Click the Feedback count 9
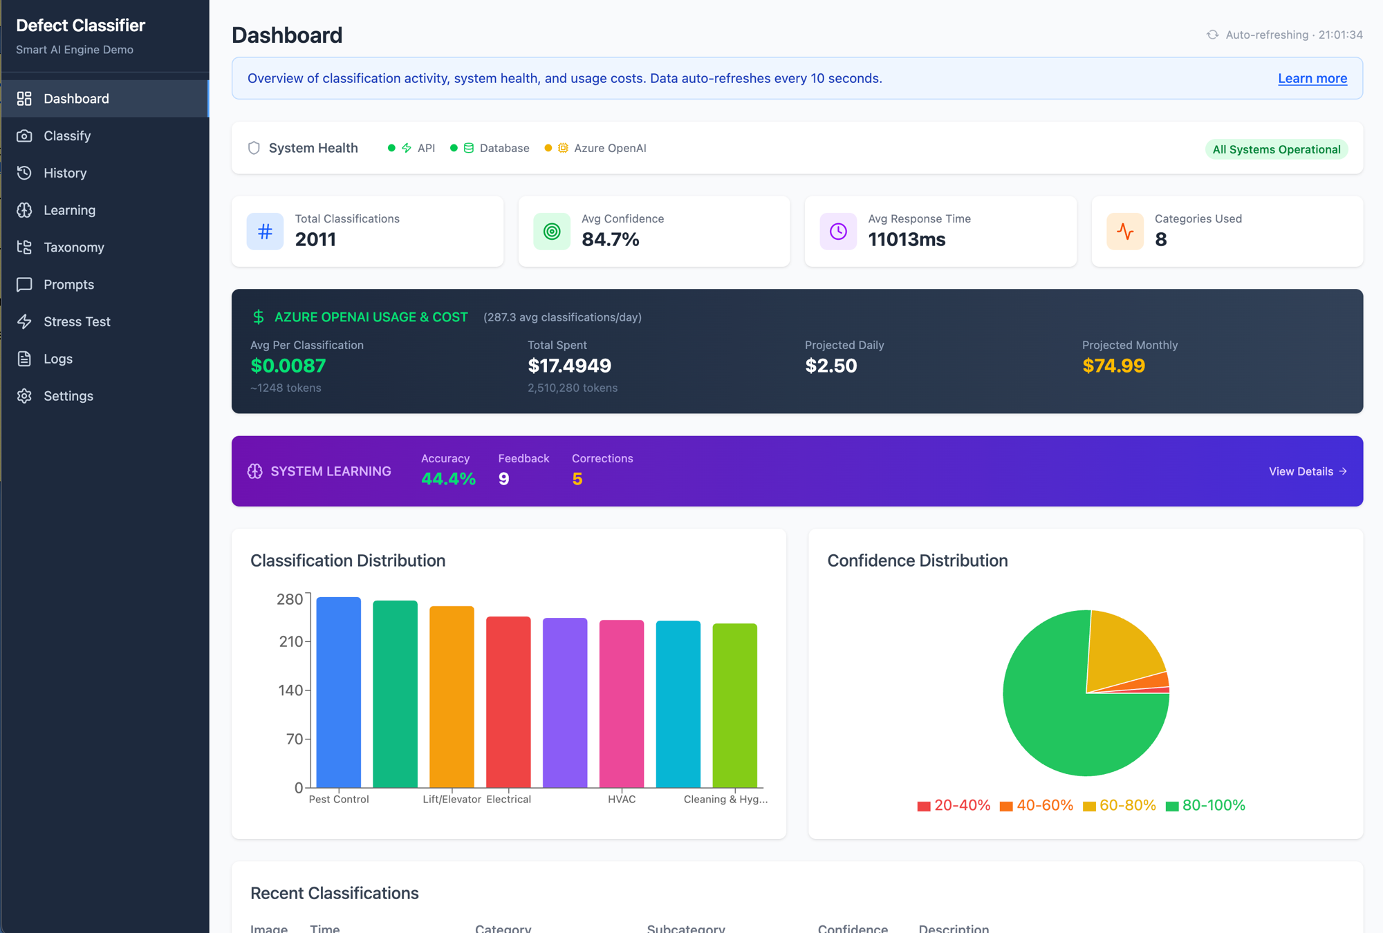1383x933 pixels. point(503,479)
